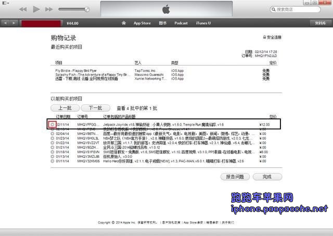
Task: Start playback with the play button
Action: coord(36,9)
